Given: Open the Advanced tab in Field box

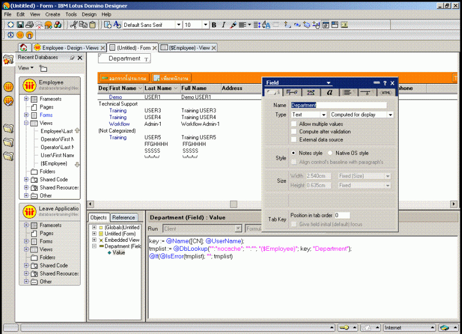Looking at the screenshot, I should [311, 93].
